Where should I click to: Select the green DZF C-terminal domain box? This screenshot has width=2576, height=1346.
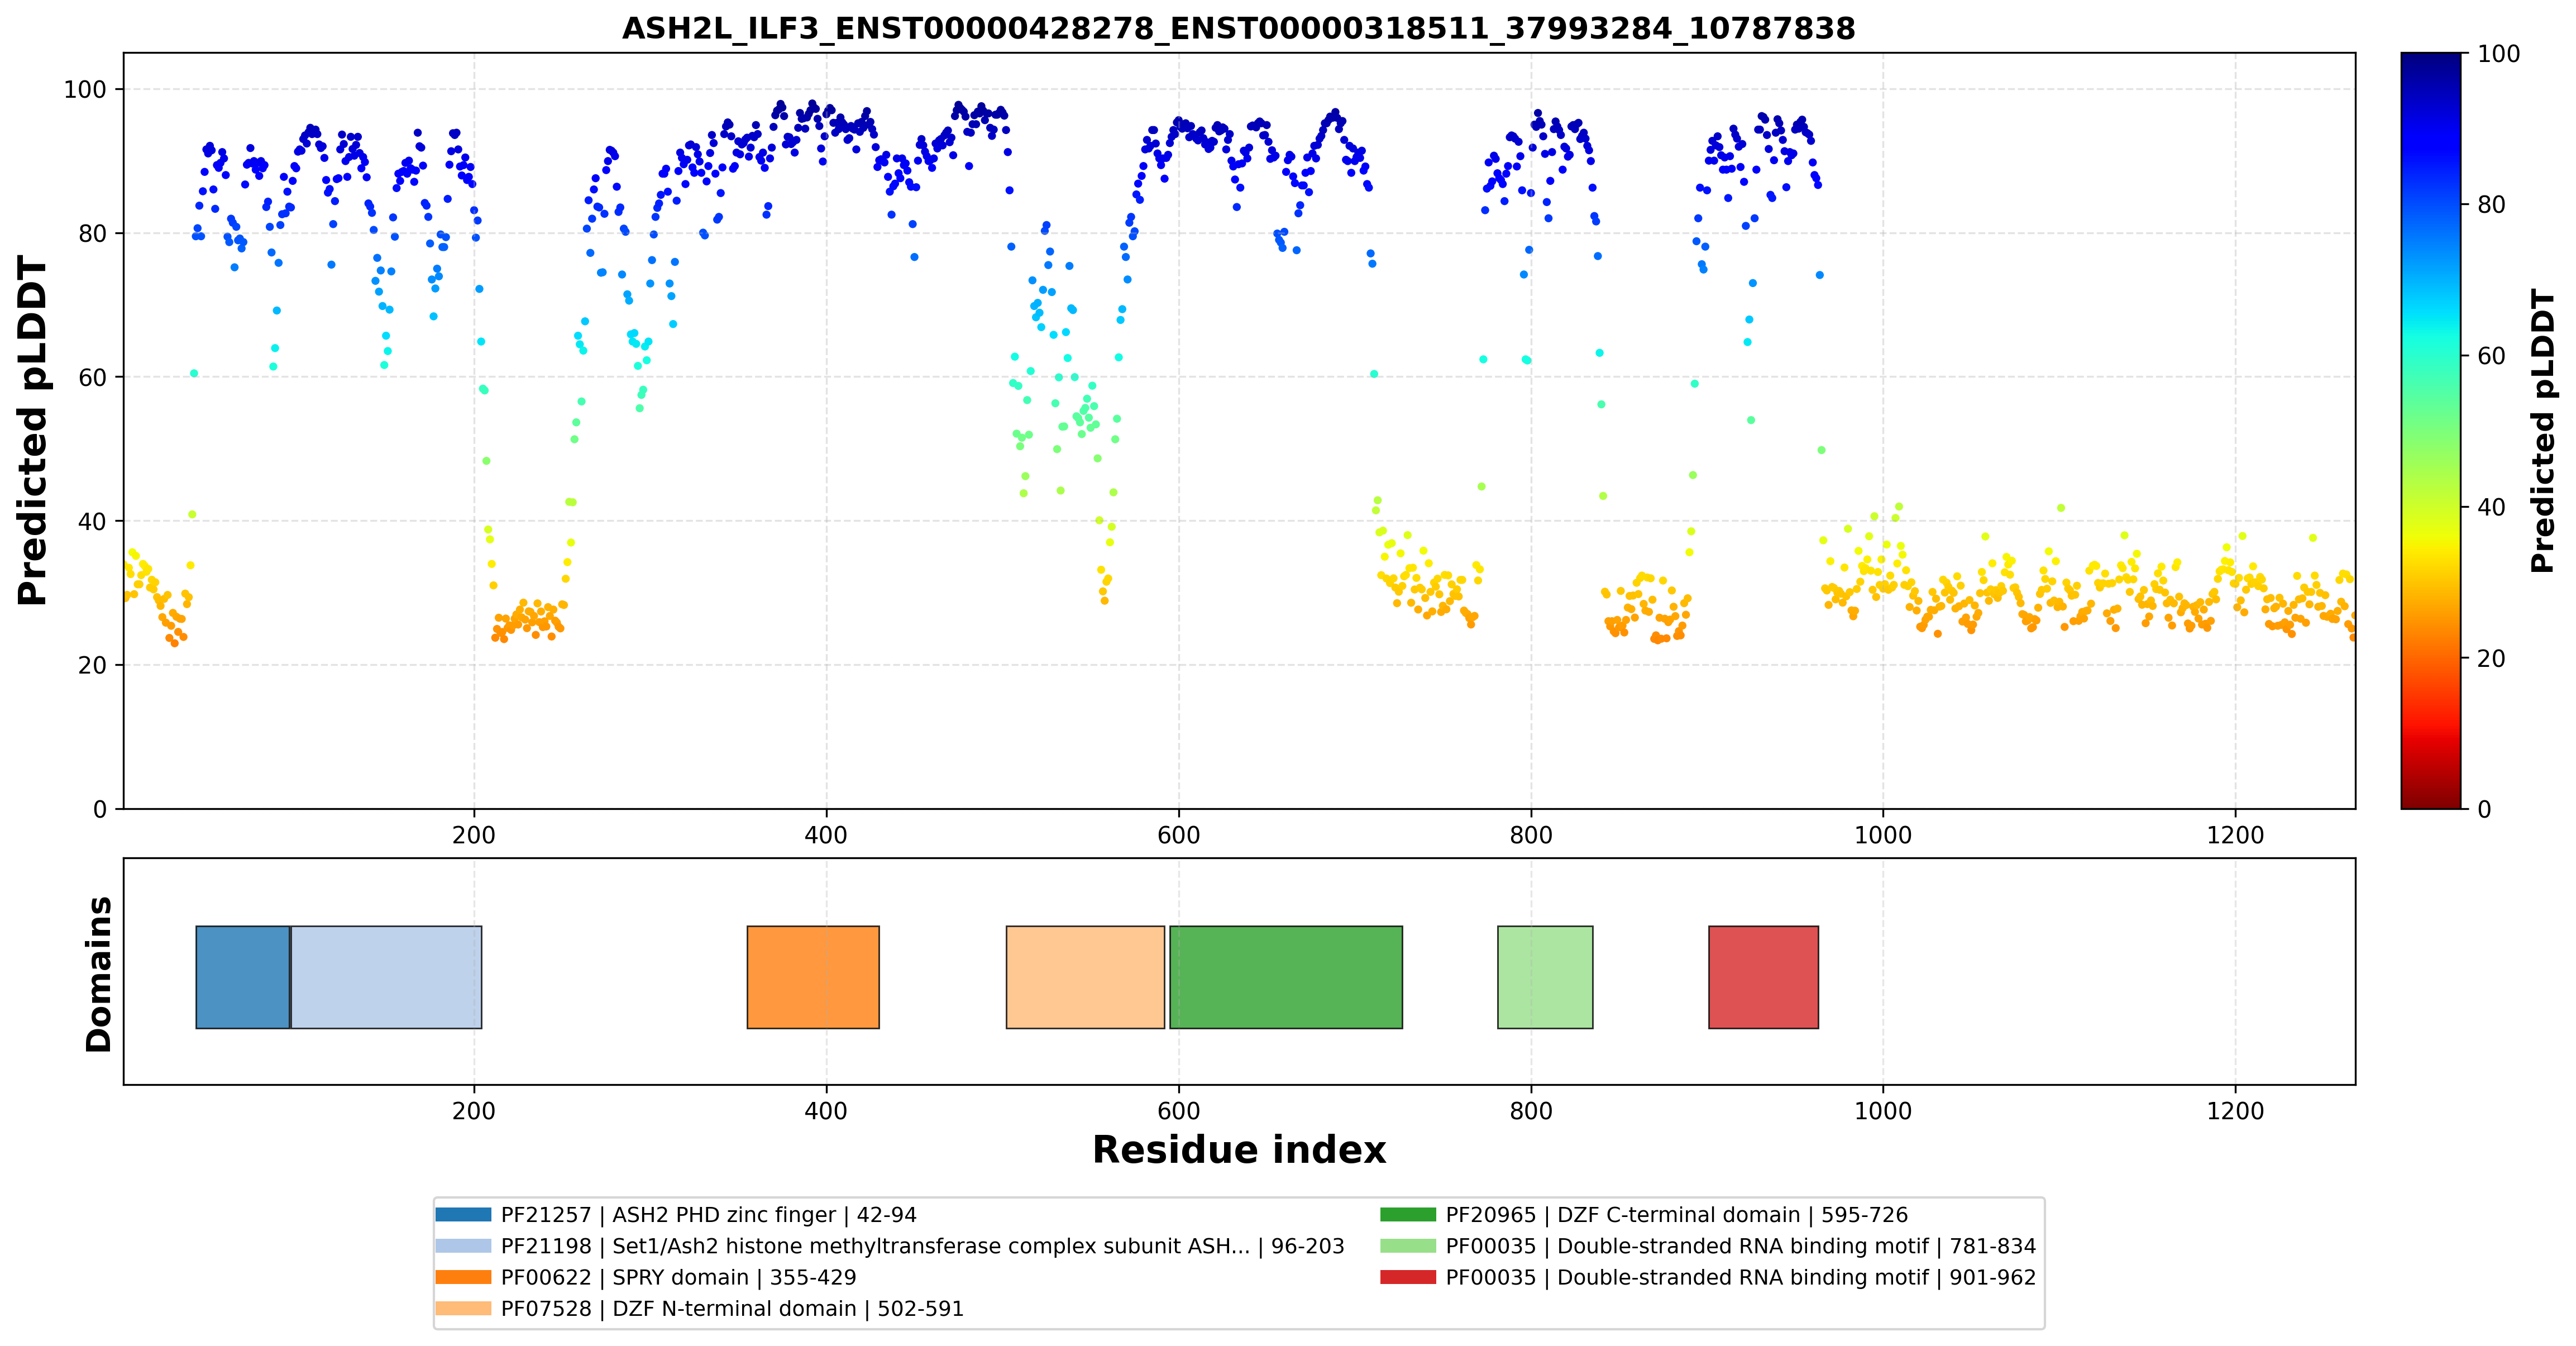pyautogui.click(x=1286, y=977)
